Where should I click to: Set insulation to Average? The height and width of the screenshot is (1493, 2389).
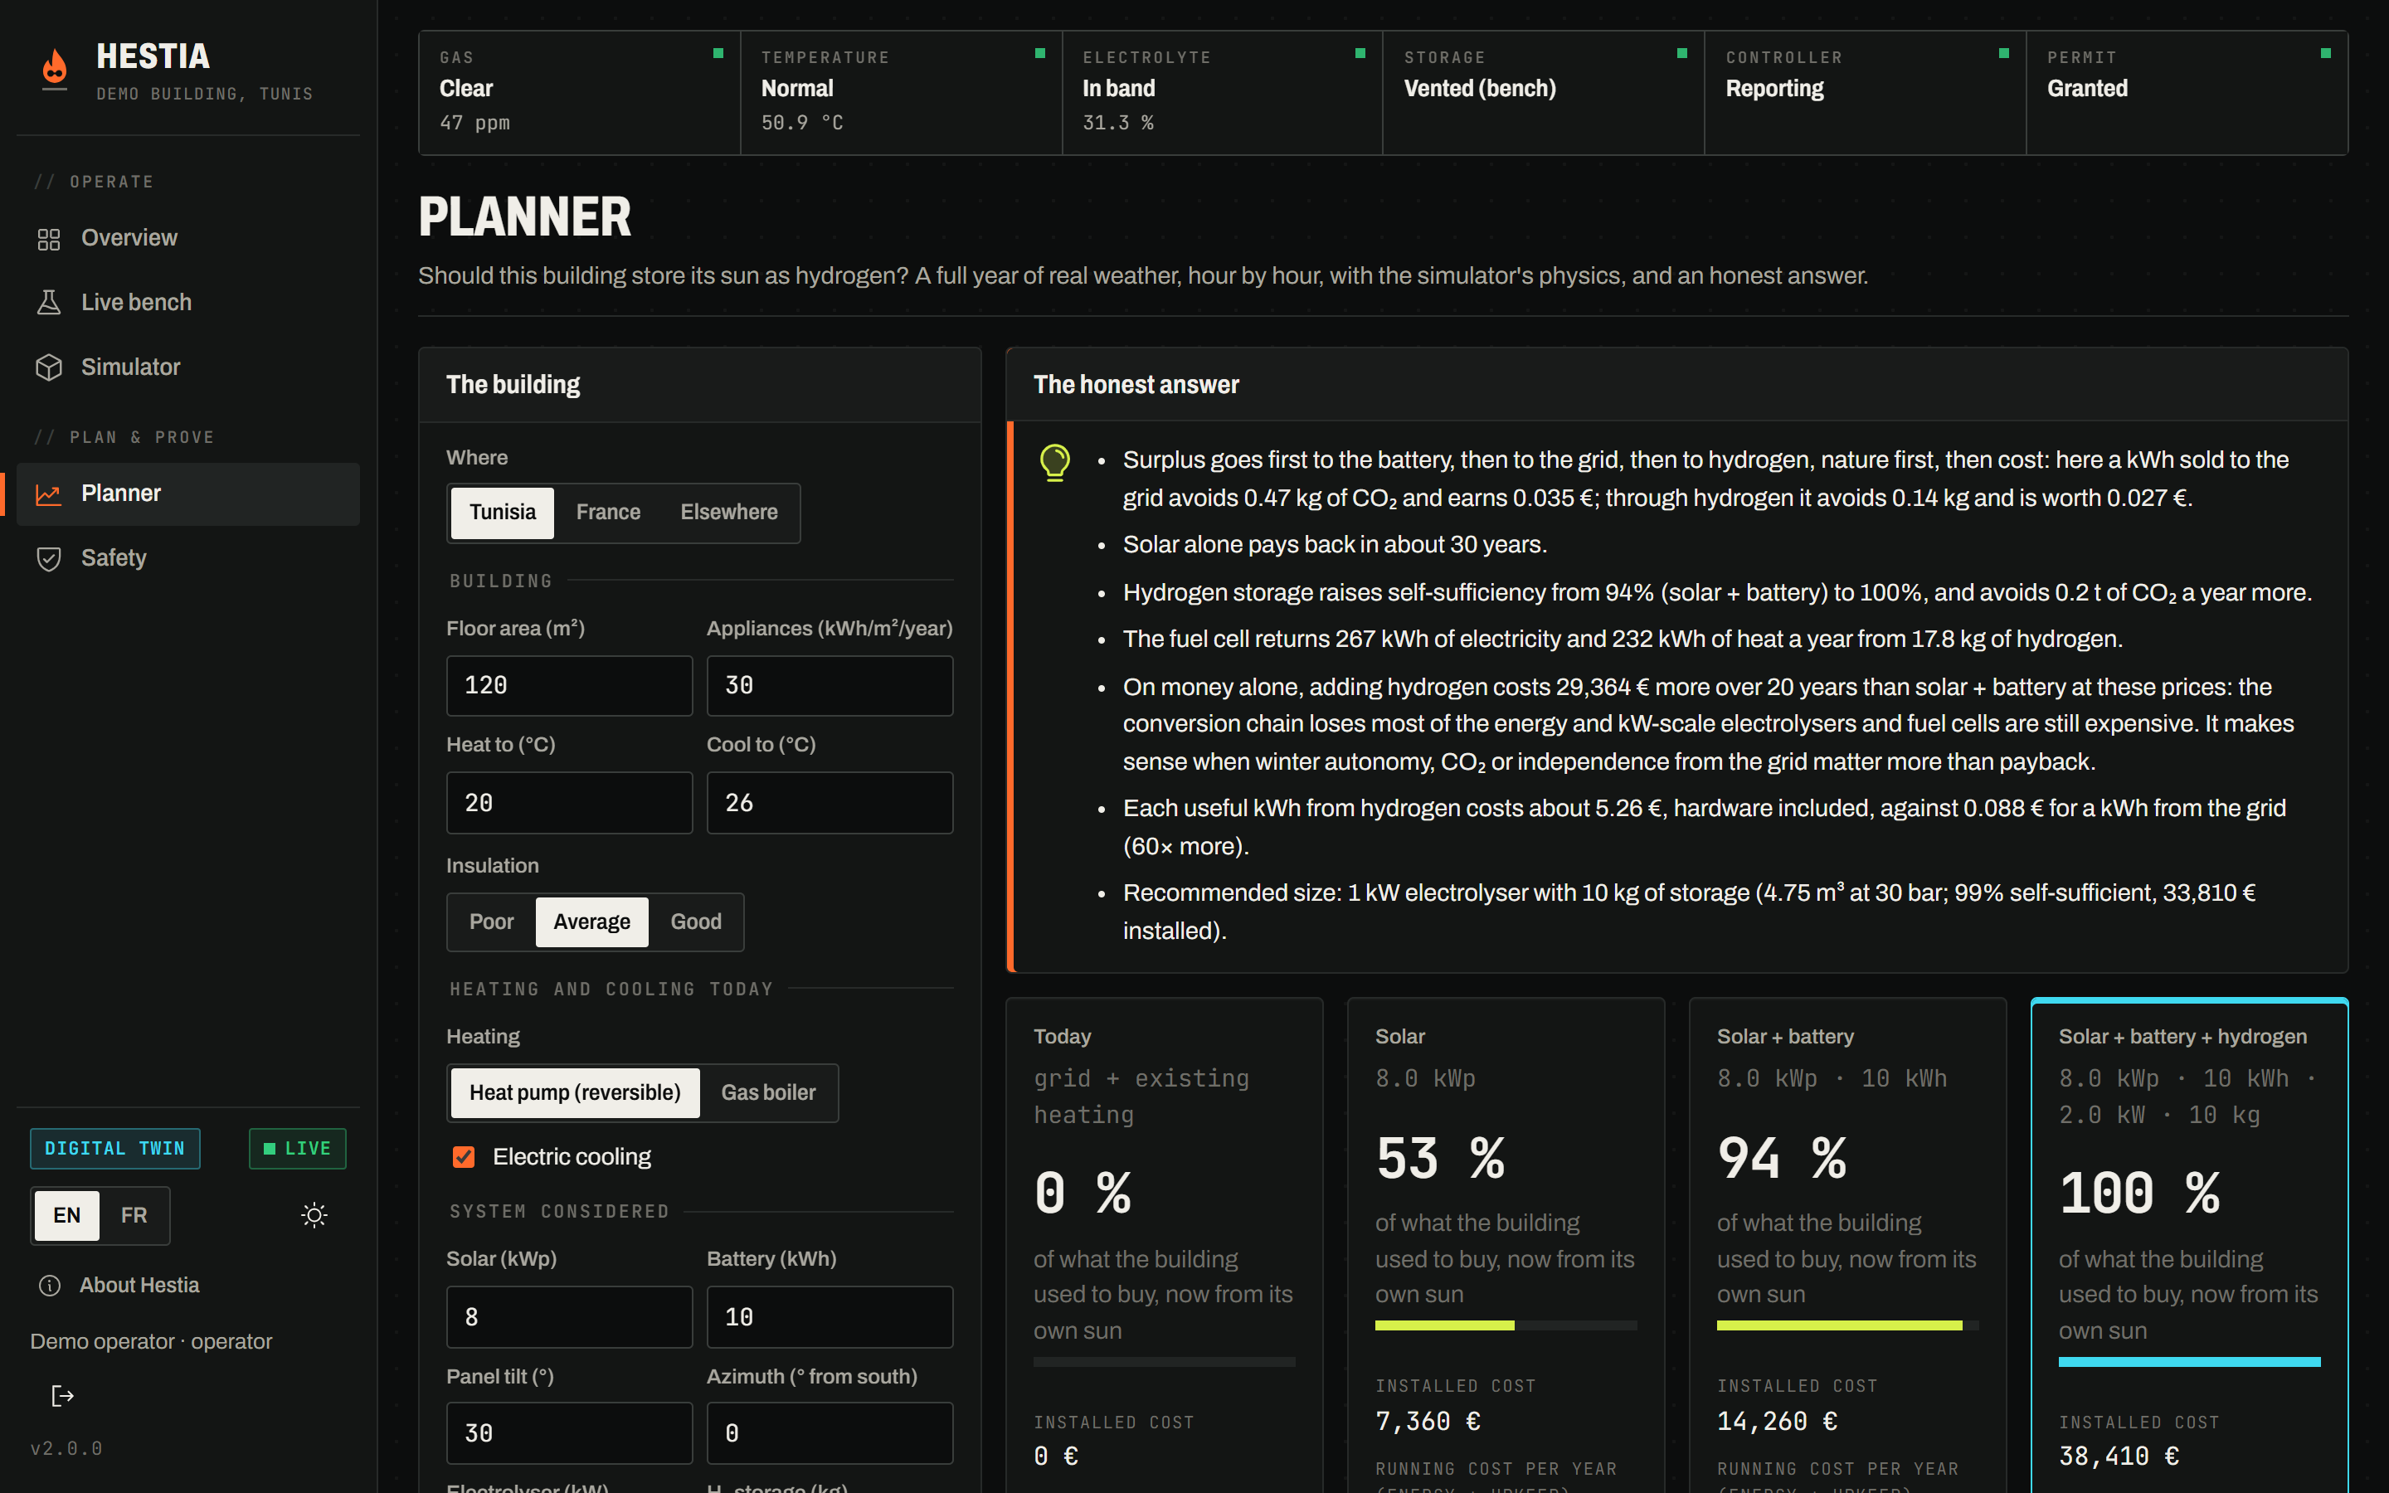(x=591, y=922)
